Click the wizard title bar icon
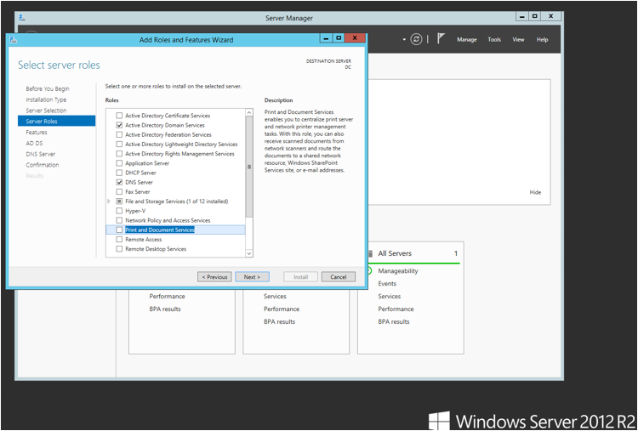This screenshot has width=638, height=431. coord(14,39)
